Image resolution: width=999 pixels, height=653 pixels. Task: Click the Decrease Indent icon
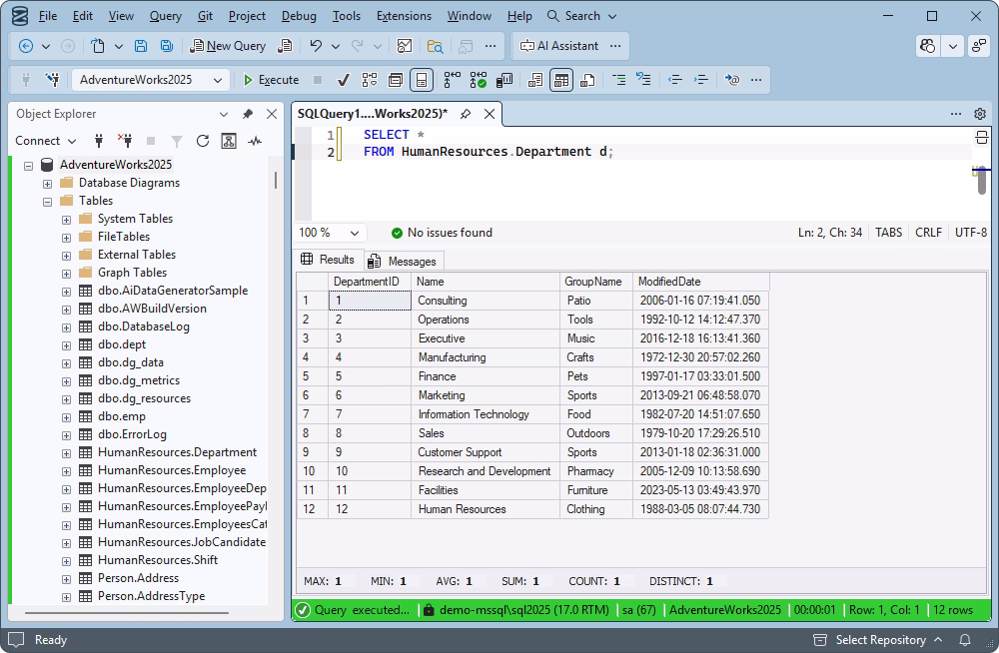tap(674, 80)
